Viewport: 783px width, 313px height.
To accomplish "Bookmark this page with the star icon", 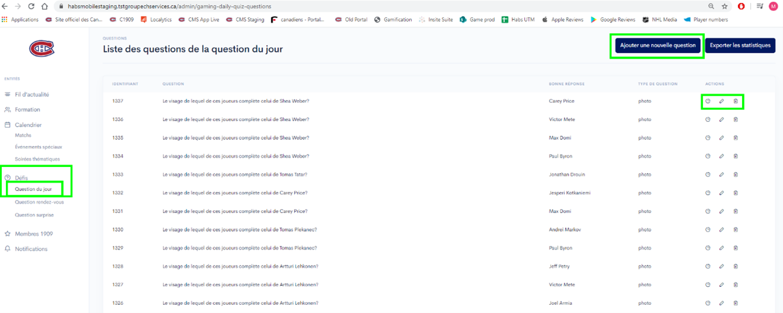I will (725, 7).
